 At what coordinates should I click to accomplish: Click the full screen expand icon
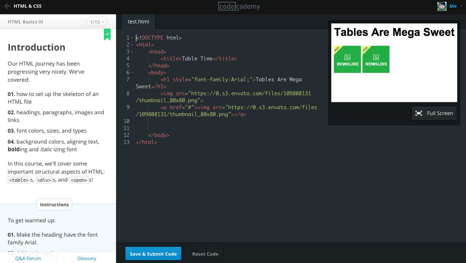419,113
